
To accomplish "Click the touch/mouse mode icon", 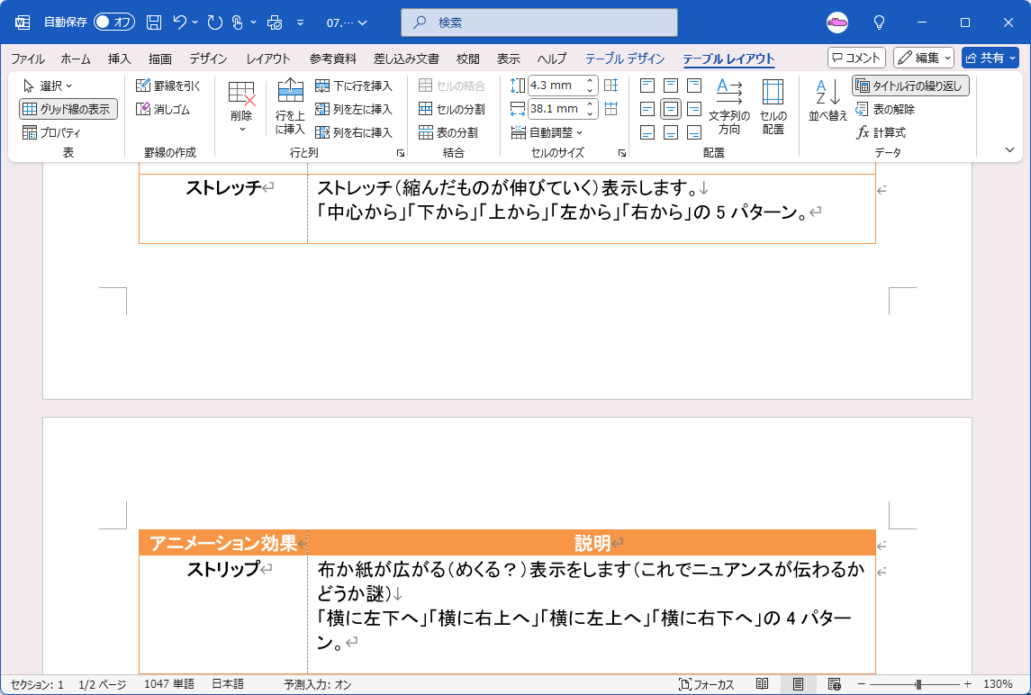I will pos(238,23).
